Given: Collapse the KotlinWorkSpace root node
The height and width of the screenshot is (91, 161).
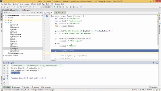Looking at the screenshot, I should pos(4,15).
